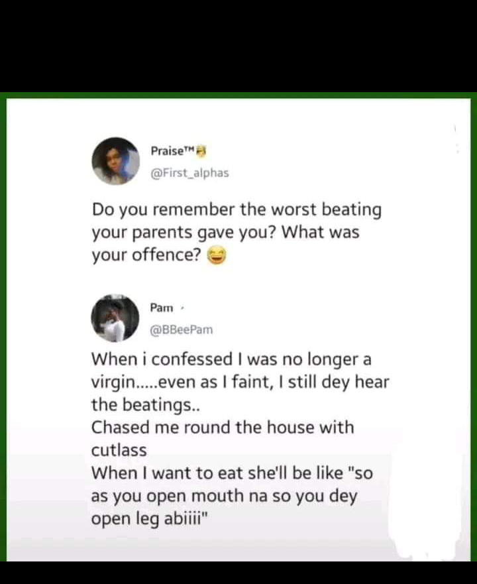Open the @First_alphas handle
The height and width of the screenshot is (584, 477).
pyautogui.click(x=189, y=172)
